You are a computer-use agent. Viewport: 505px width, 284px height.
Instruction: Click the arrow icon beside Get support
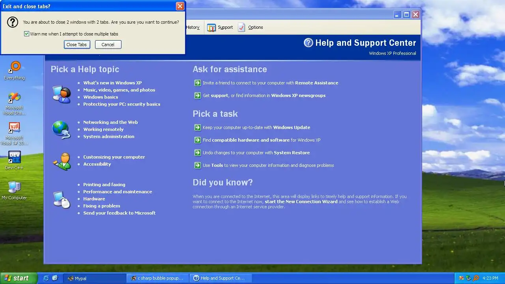[x=198, y=95]
